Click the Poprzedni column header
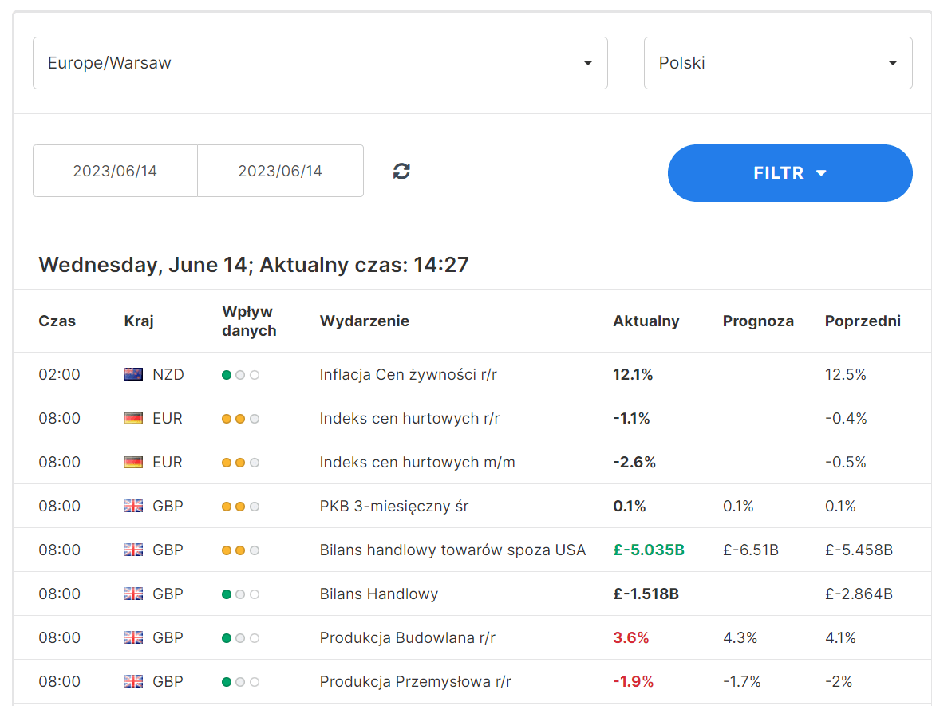This screenshot has height=706, width=932. click(863, 321)
